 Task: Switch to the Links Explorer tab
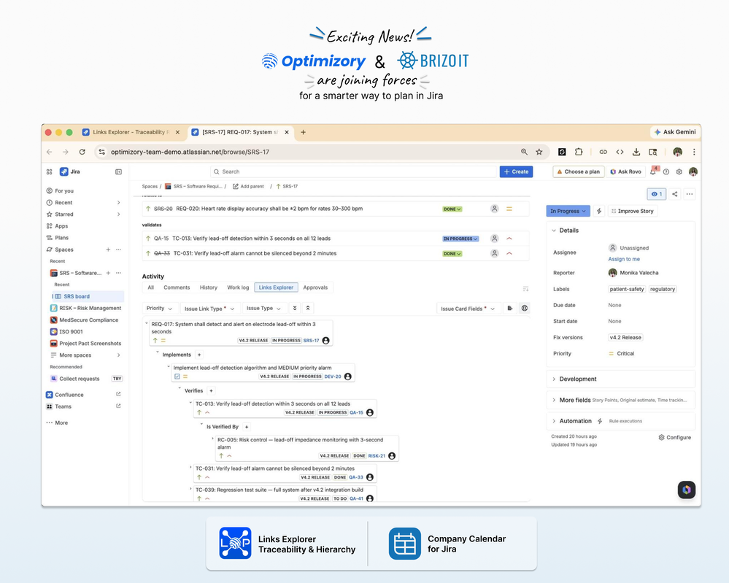(x=276, y=287)
